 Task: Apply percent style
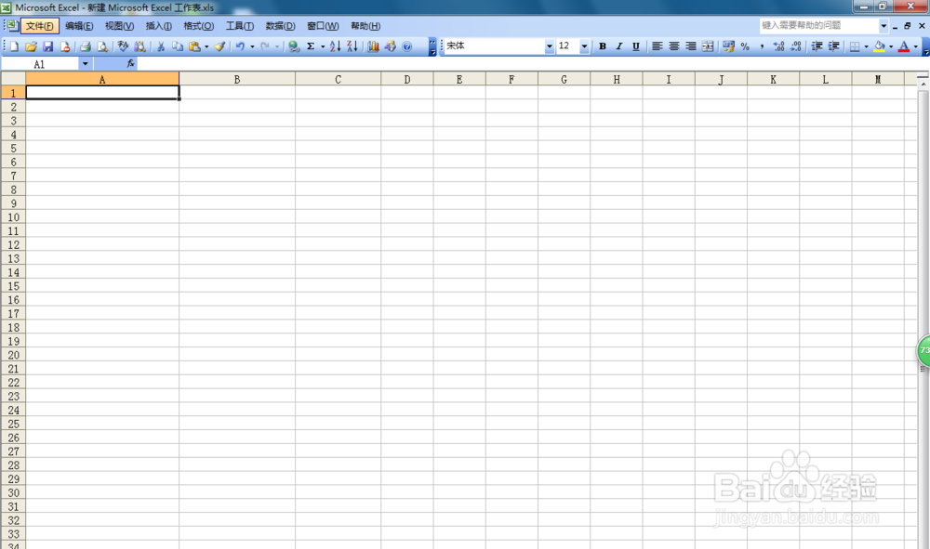click(x=745, y=46)
